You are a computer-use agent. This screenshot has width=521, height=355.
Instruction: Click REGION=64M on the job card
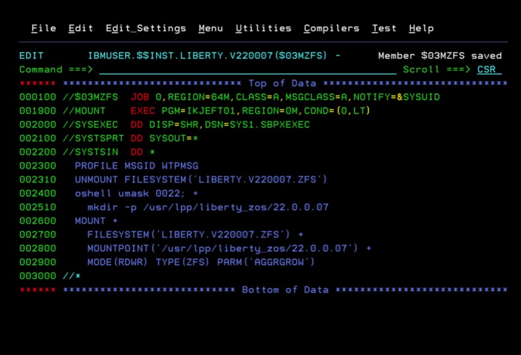coord(198,97)
